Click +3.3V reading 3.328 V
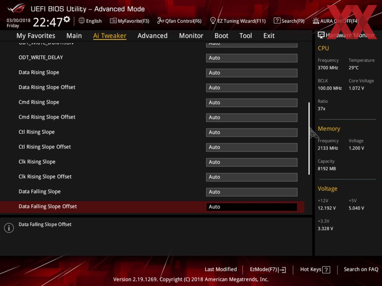382x286 pixels. tap(325, 229)
